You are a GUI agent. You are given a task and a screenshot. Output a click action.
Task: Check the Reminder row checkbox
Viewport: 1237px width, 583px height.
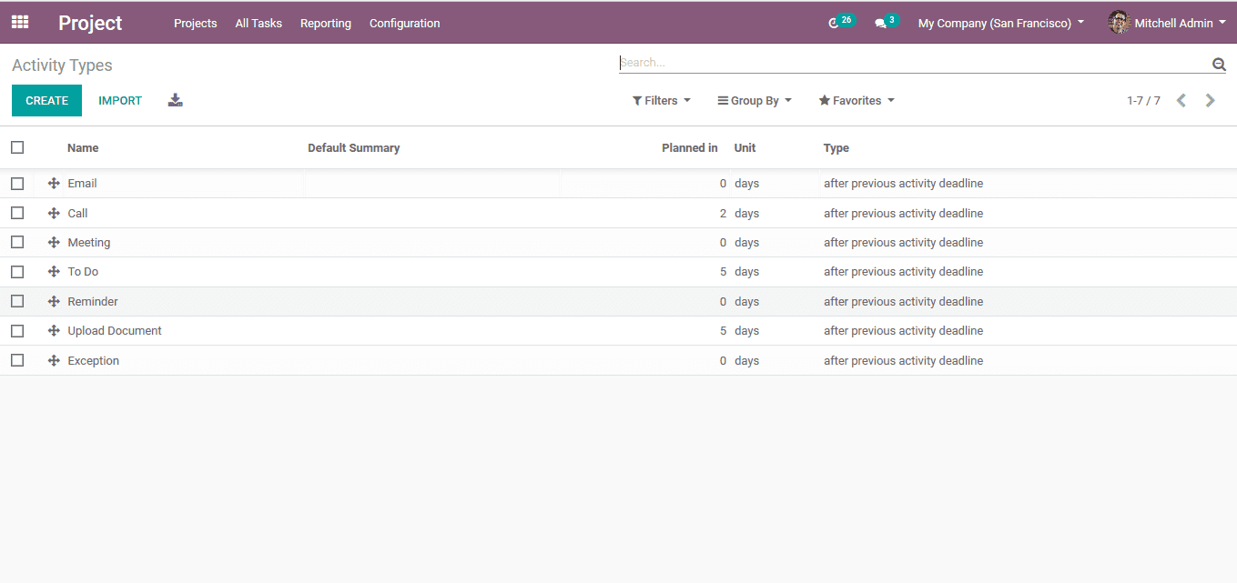pyautogui.click(x=17, y=301)
